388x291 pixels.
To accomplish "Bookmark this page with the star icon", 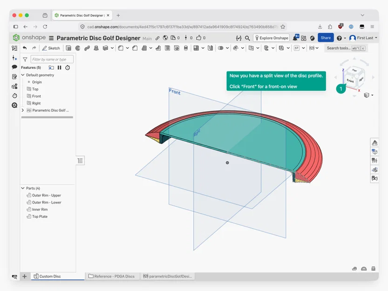I will pyautogui.click(x=283, y=27).
